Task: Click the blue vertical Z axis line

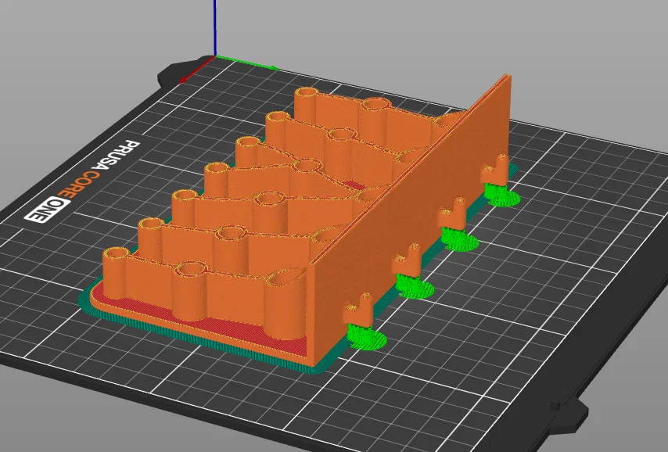Action: click(215, 27)
